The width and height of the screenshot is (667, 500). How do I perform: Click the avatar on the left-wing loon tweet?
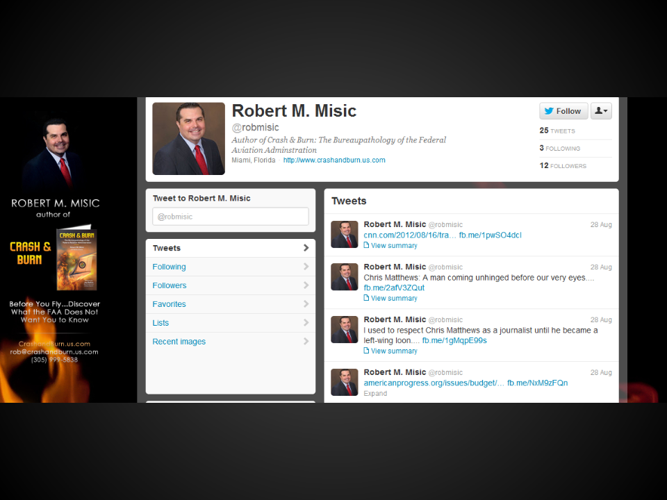coord(345,329)
